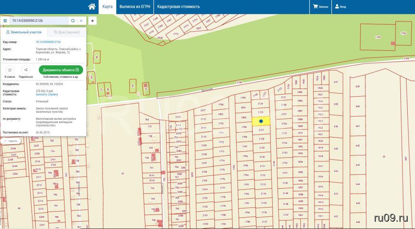Open 'Выписка из ЕГРН' menu item

pyautogui.click(x=134, y=7)
